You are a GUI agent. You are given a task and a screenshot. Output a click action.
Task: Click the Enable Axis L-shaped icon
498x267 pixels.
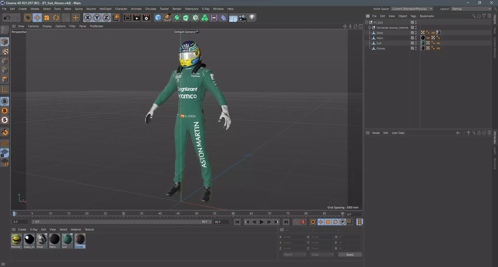tap(5, 90)
